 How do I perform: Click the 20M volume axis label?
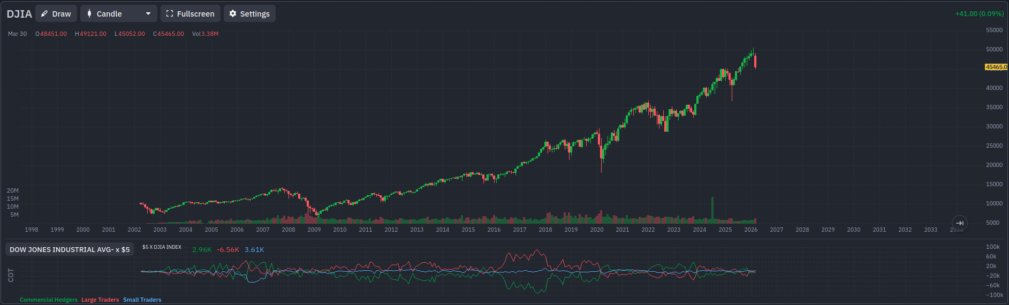[13, 190]
